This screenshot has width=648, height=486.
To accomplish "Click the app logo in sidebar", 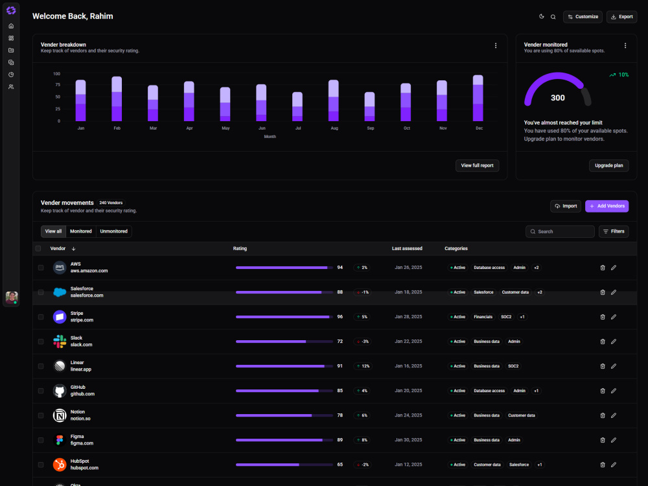I will tap(11, 10).
